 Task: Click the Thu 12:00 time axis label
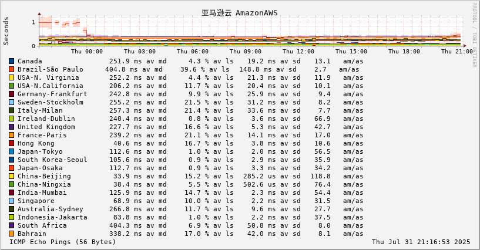tap(298, 51)
